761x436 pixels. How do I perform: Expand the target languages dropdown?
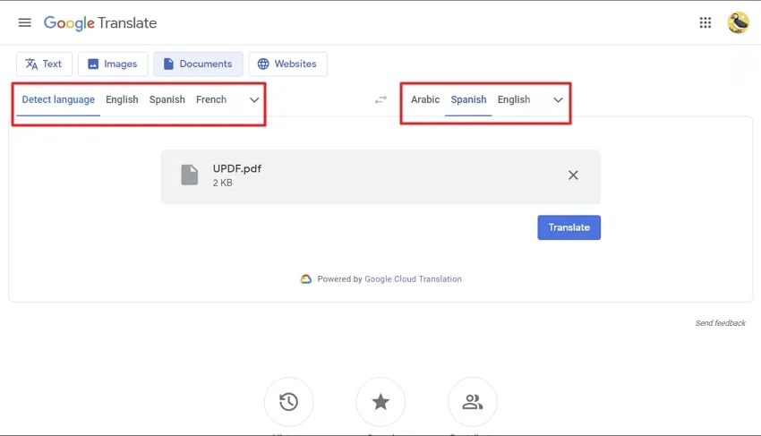558,100
